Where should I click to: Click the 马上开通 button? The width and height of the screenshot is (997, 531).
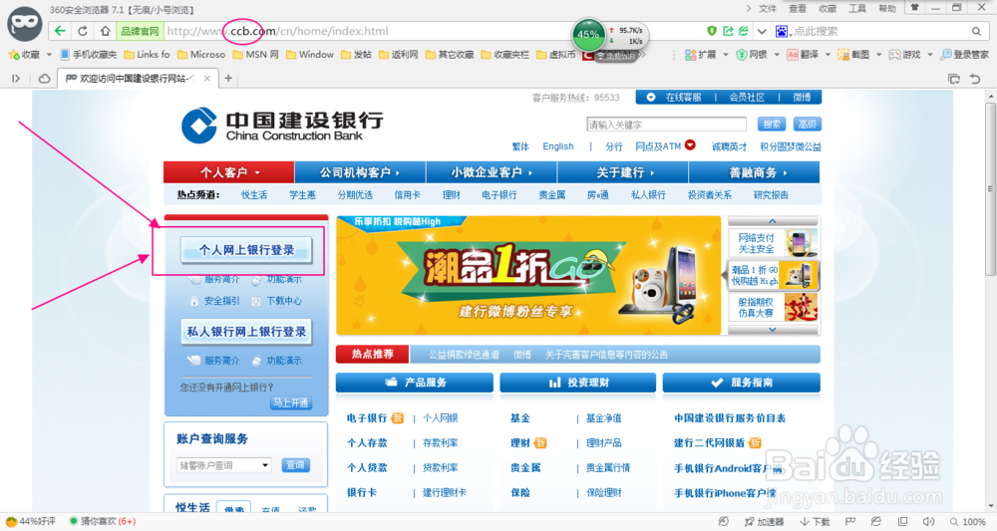[290, 402]
